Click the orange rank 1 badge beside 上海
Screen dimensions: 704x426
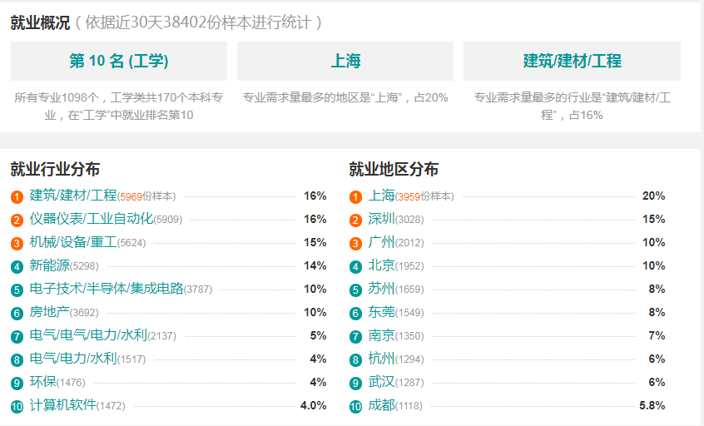tap(355, 196)
